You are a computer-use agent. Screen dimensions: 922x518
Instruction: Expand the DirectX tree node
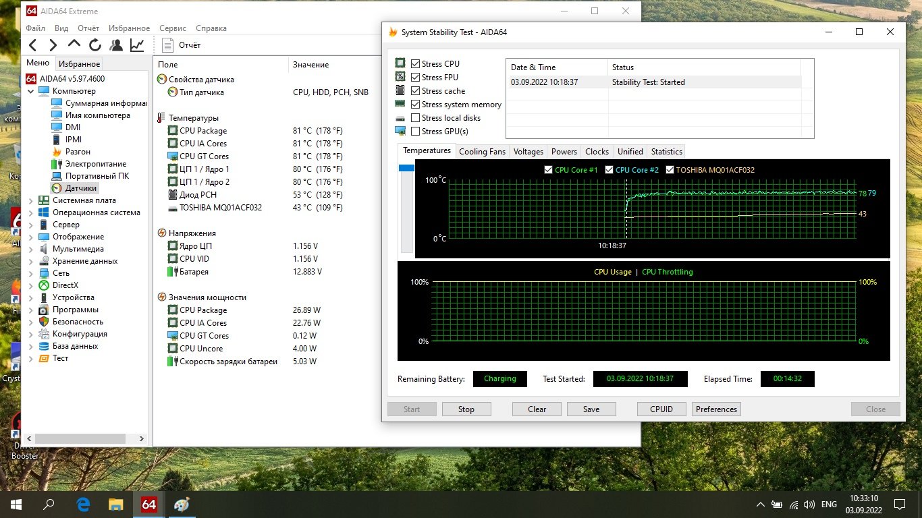tap(30, 285)
